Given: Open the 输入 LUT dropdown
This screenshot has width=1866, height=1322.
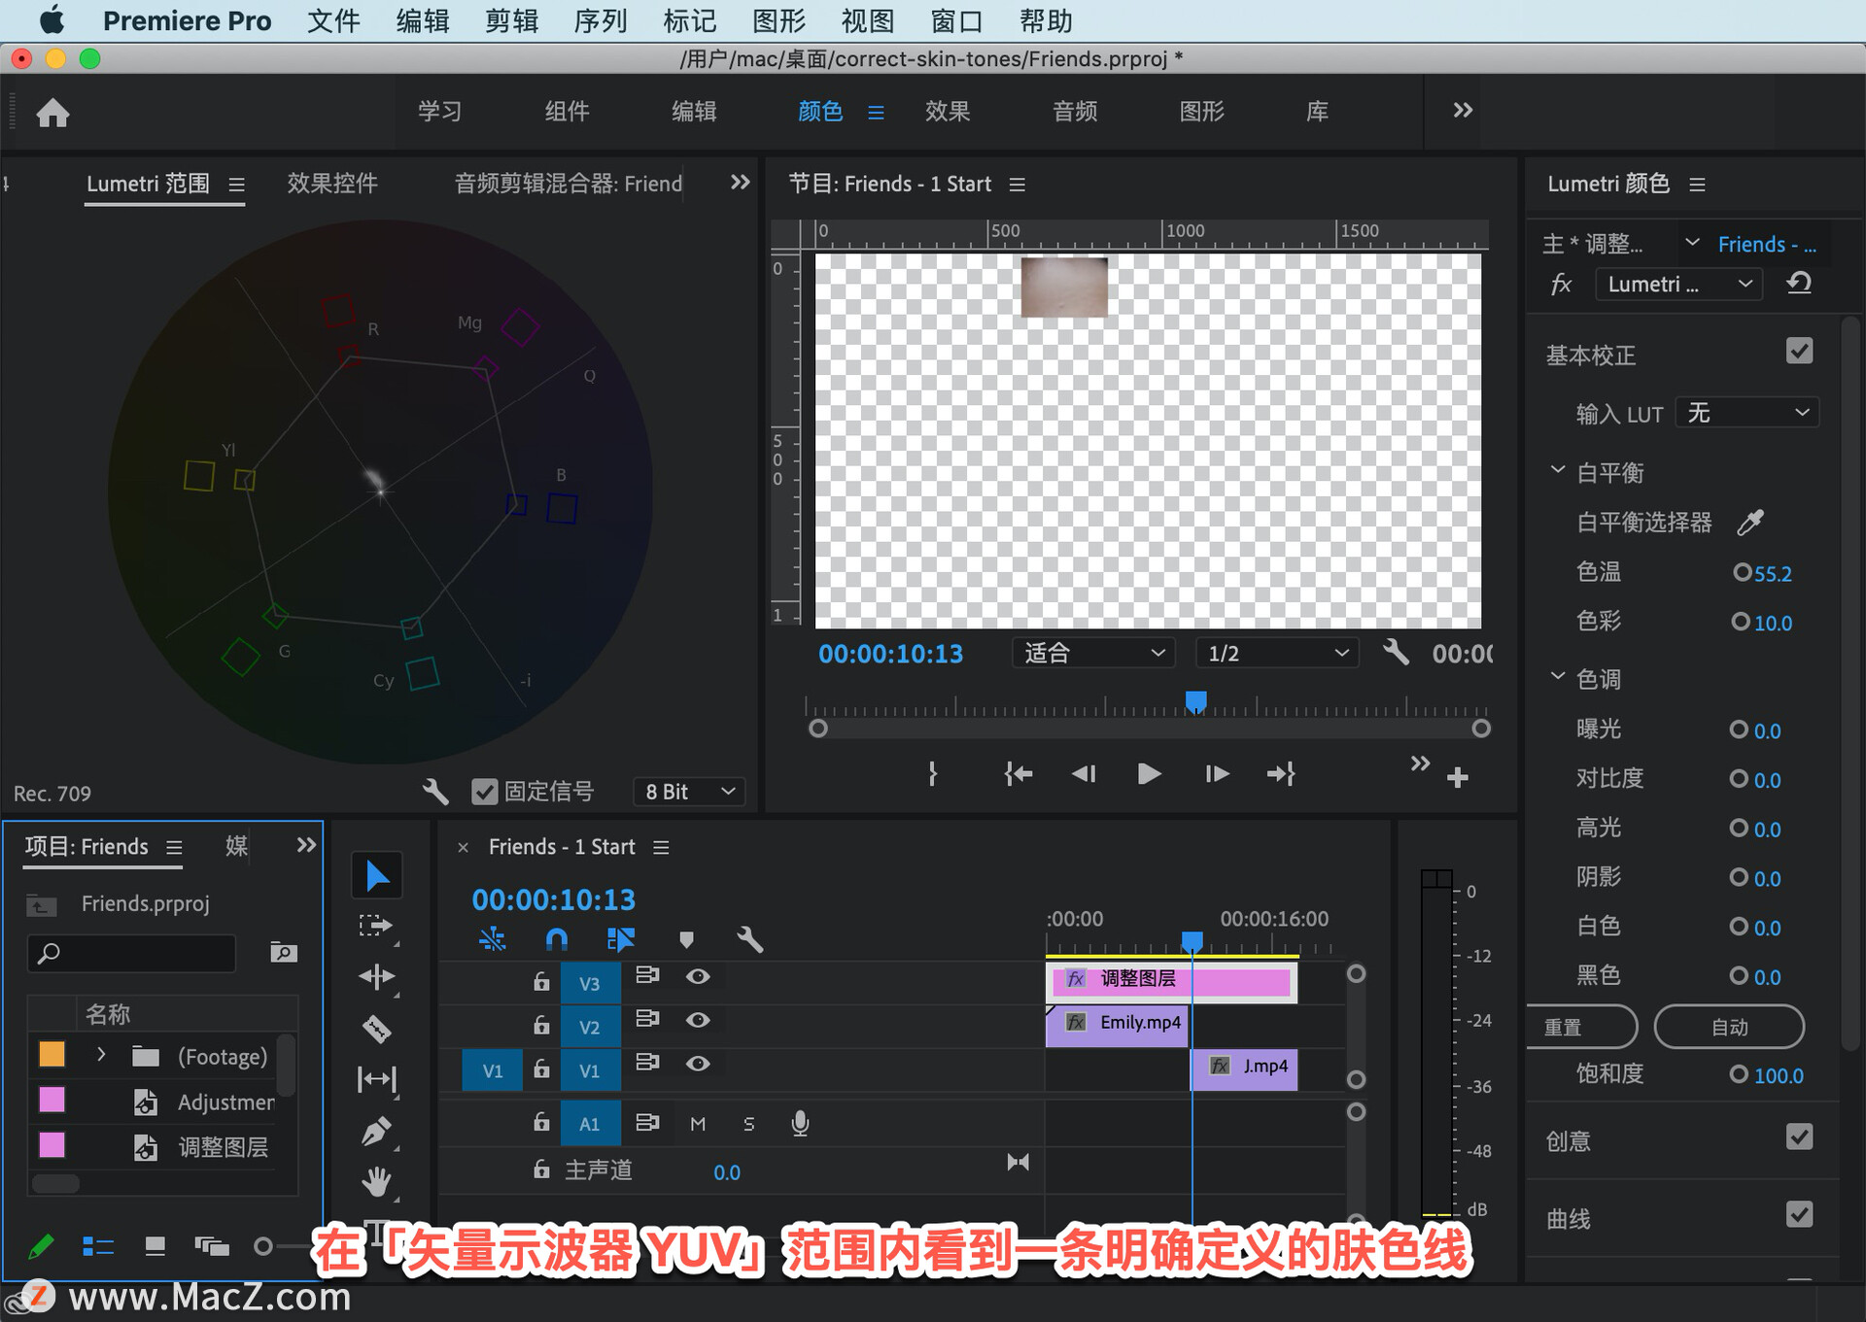Looking at the screenshot, I should pyautogui.click(x=1746, y=413).
